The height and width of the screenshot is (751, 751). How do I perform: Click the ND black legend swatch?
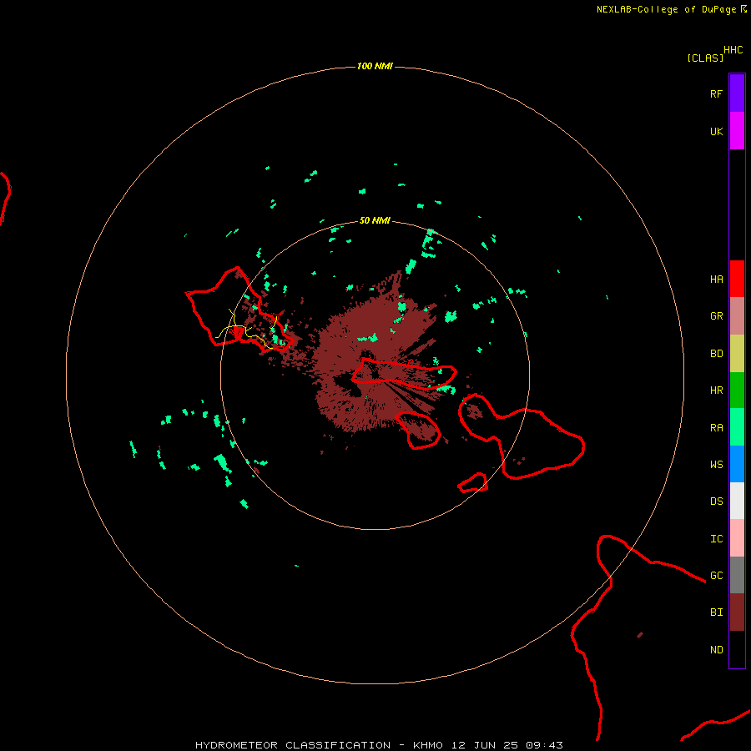pyautogui.click(x=737, y=649)
